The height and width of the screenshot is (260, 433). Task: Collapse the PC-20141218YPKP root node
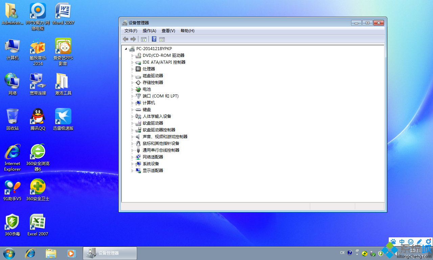point(126,49)
